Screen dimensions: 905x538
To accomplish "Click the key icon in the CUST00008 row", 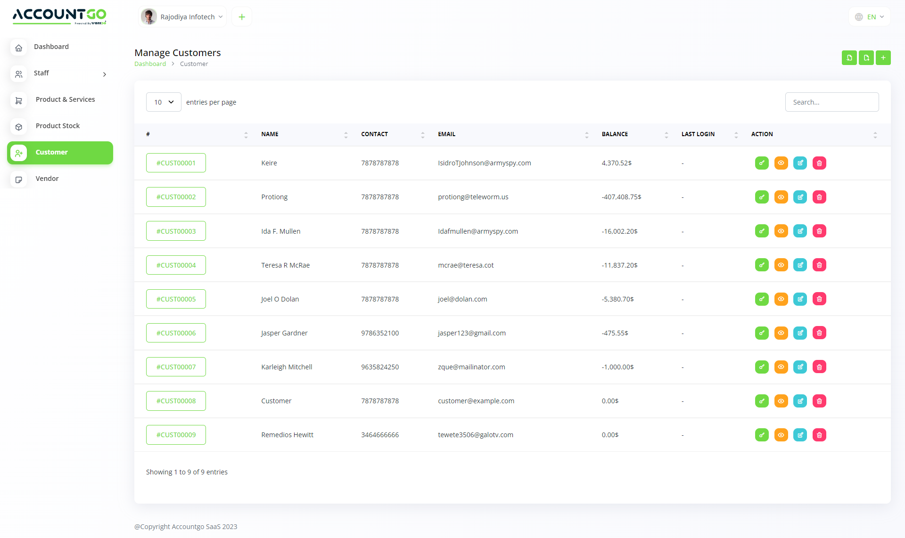I will [762, 401].
